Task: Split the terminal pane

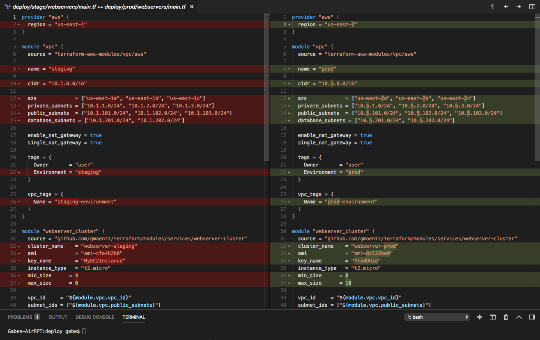Action: pyautogui.click(x=493, y=317)
